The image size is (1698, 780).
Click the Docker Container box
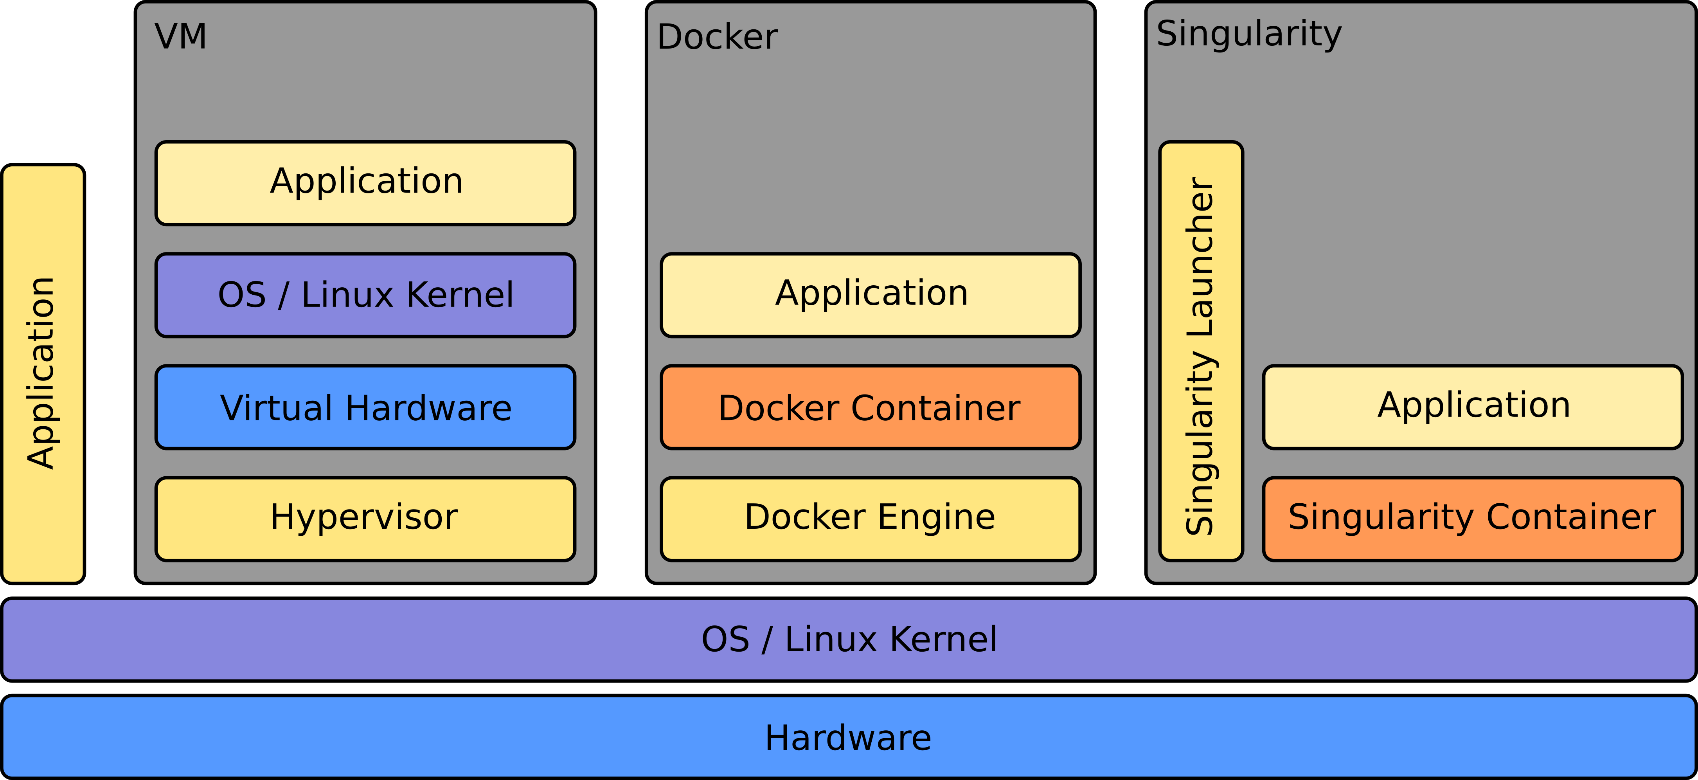pyautogui.click(x=871, y=407)
